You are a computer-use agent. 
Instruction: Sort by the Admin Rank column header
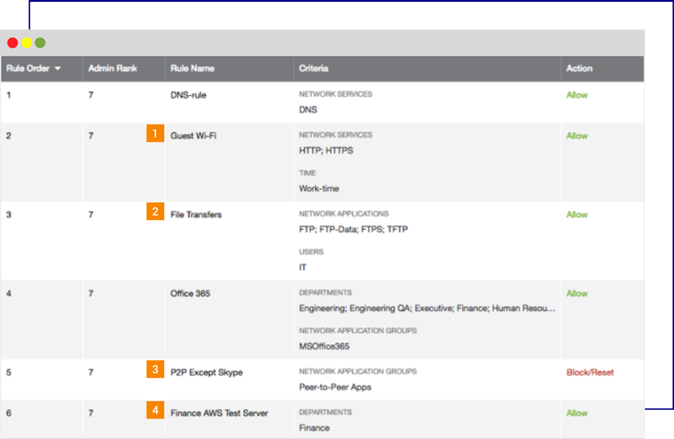point(112,68)
